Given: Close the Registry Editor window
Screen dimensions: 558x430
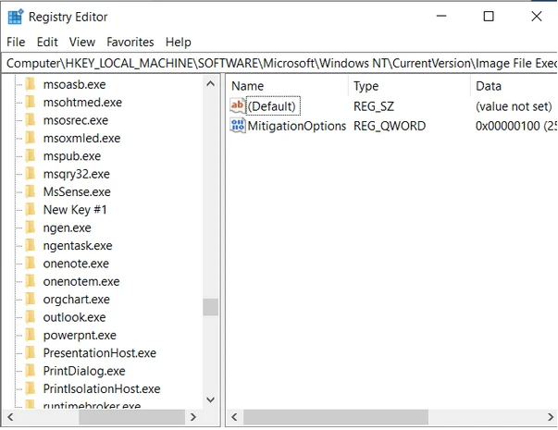Looking at the screenshot, I should pyautogui.click(x=537, y=17).
